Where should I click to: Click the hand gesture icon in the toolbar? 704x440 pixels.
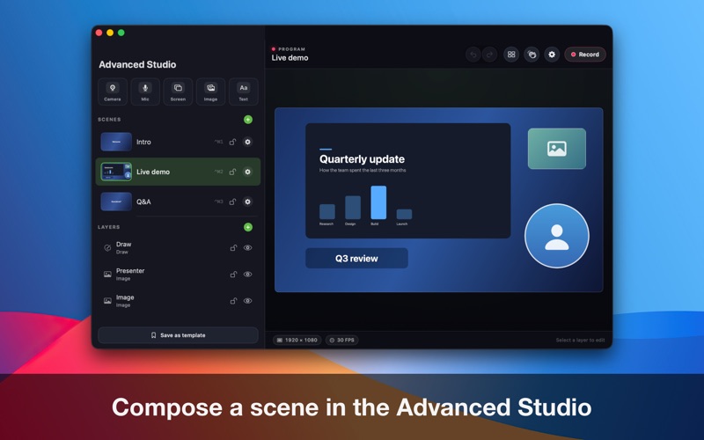[x=532, y=55]
